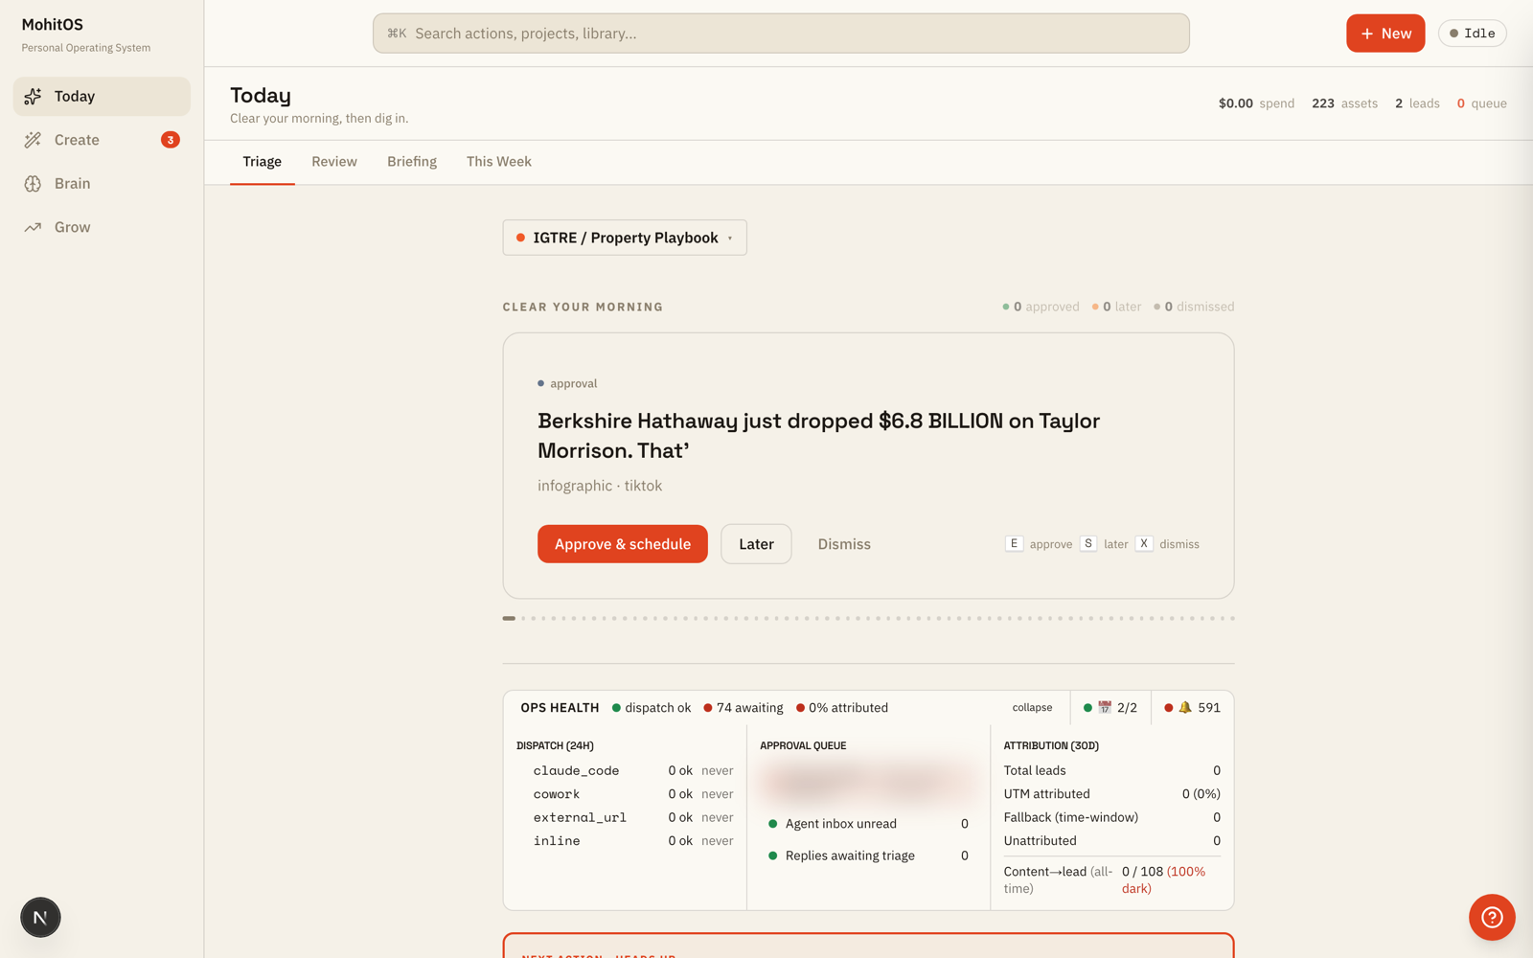The height and width of the screenshot is (958, 1533).
Task: Open Grow in the sidebar
Action: coord(102,227)
